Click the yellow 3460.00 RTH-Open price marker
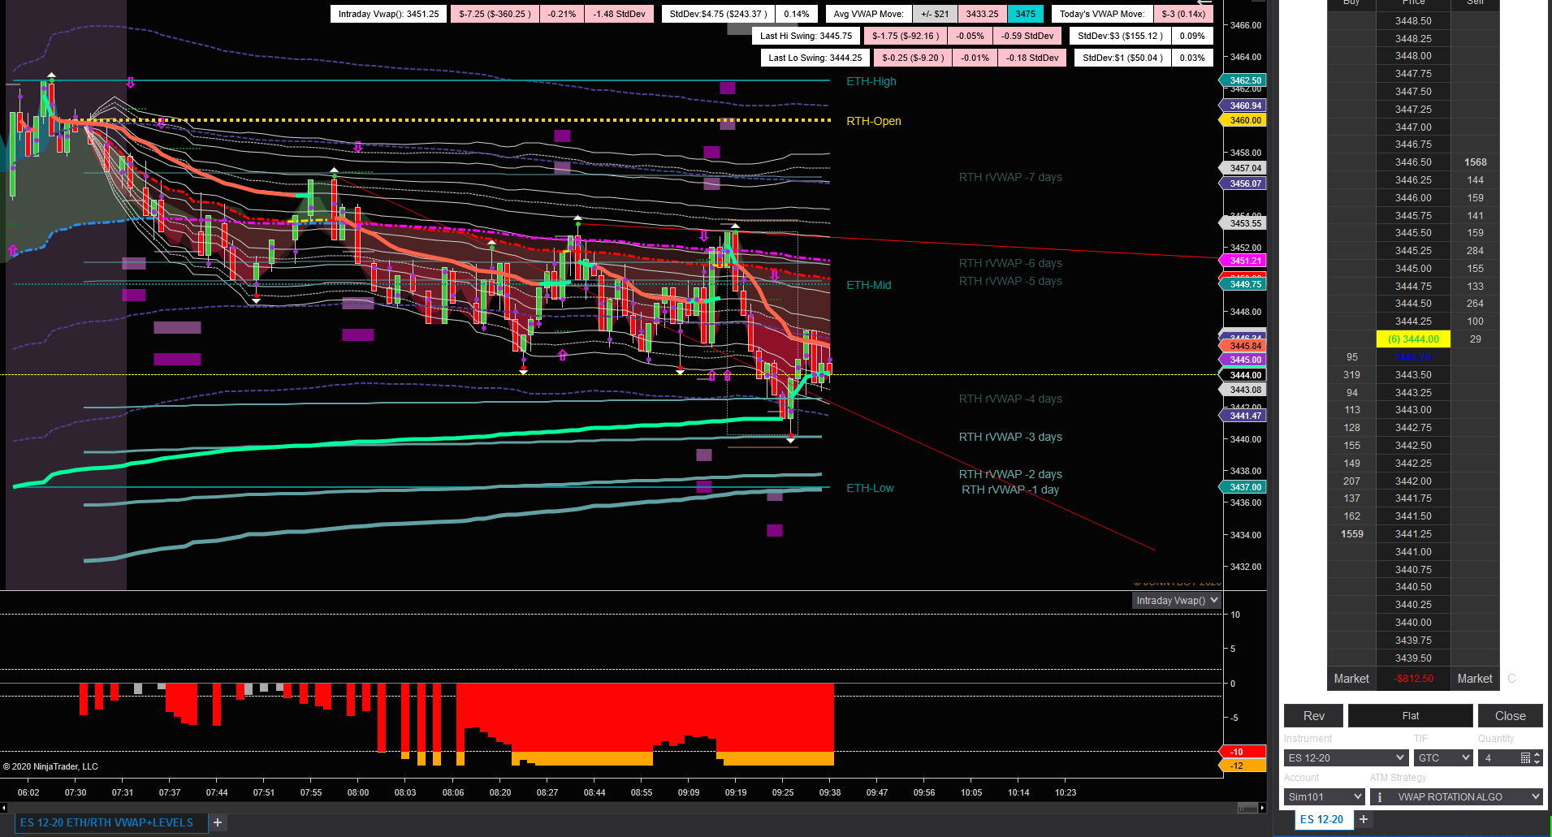The height and width of the screenshot is (837, 1552). (1244, 120)
